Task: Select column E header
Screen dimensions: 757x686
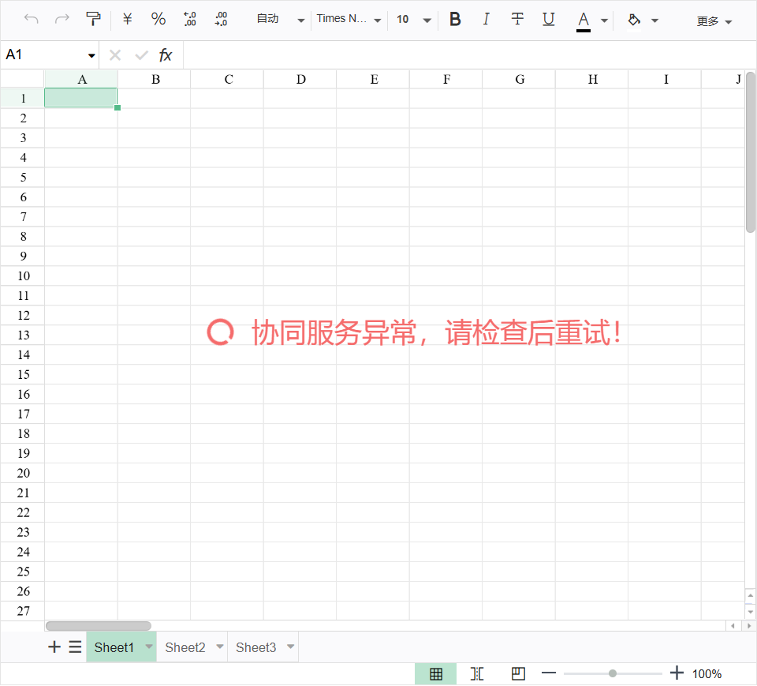Action: coord(373,79)
